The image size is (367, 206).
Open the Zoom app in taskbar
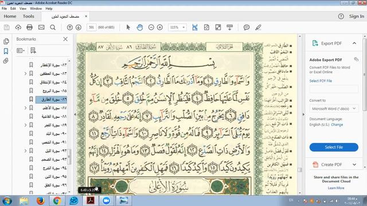107,201
